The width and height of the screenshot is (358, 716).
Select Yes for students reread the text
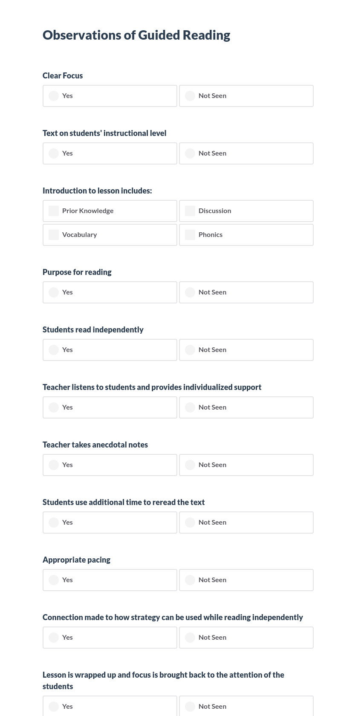[54, 523]
